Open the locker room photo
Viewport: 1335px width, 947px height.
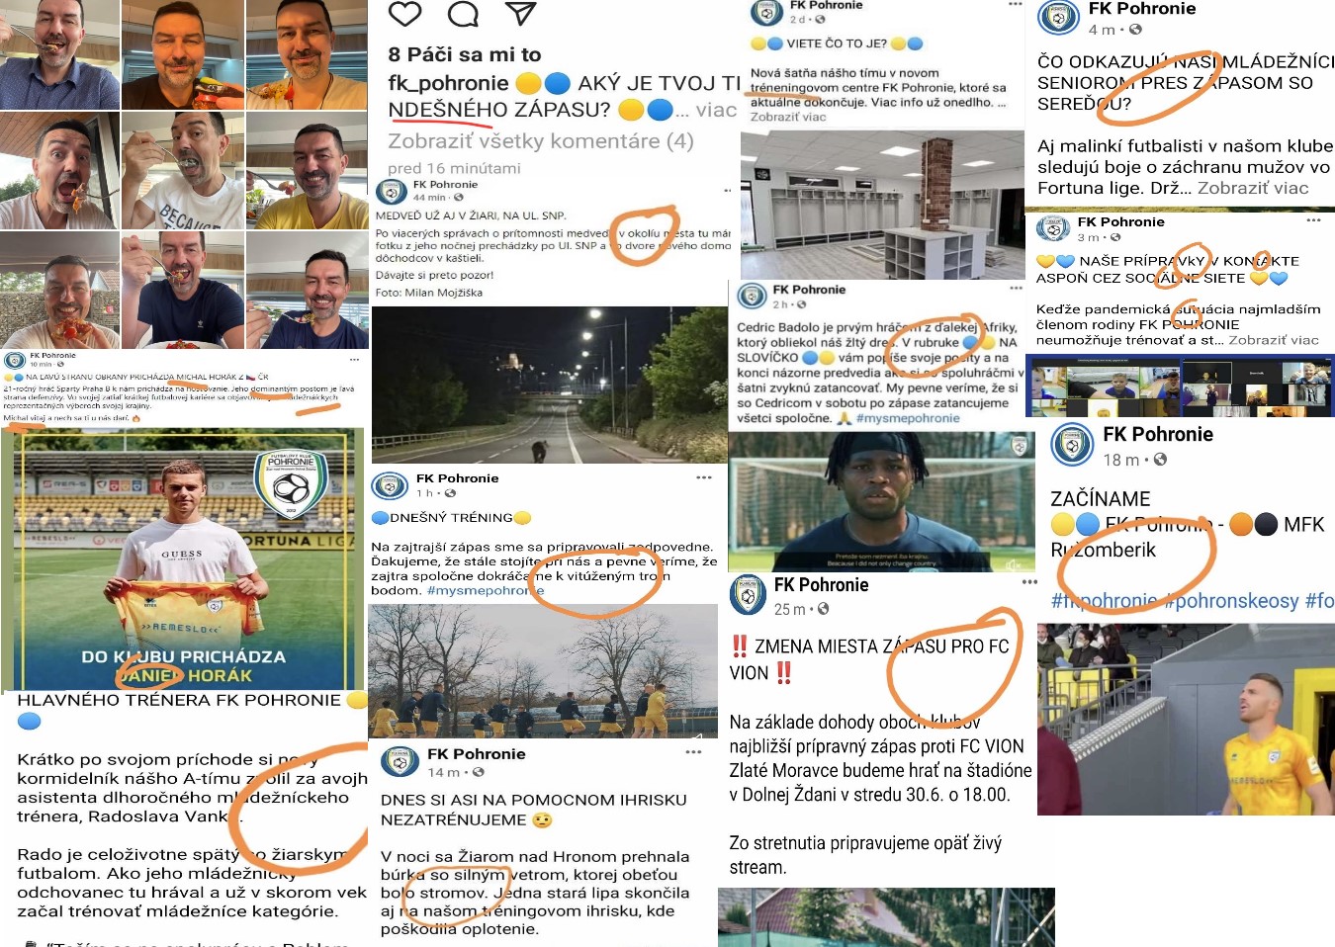[x=882, y=205]
